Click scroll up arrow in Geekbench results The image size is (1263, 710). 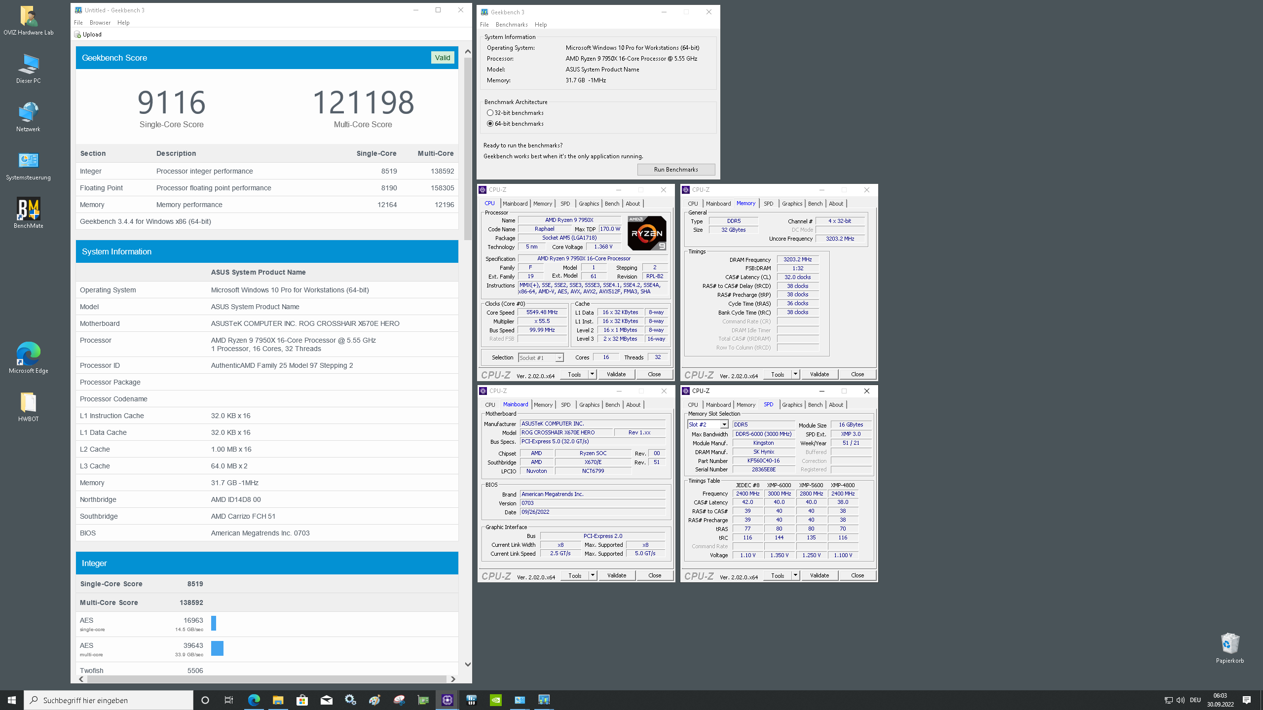[468, 51]
